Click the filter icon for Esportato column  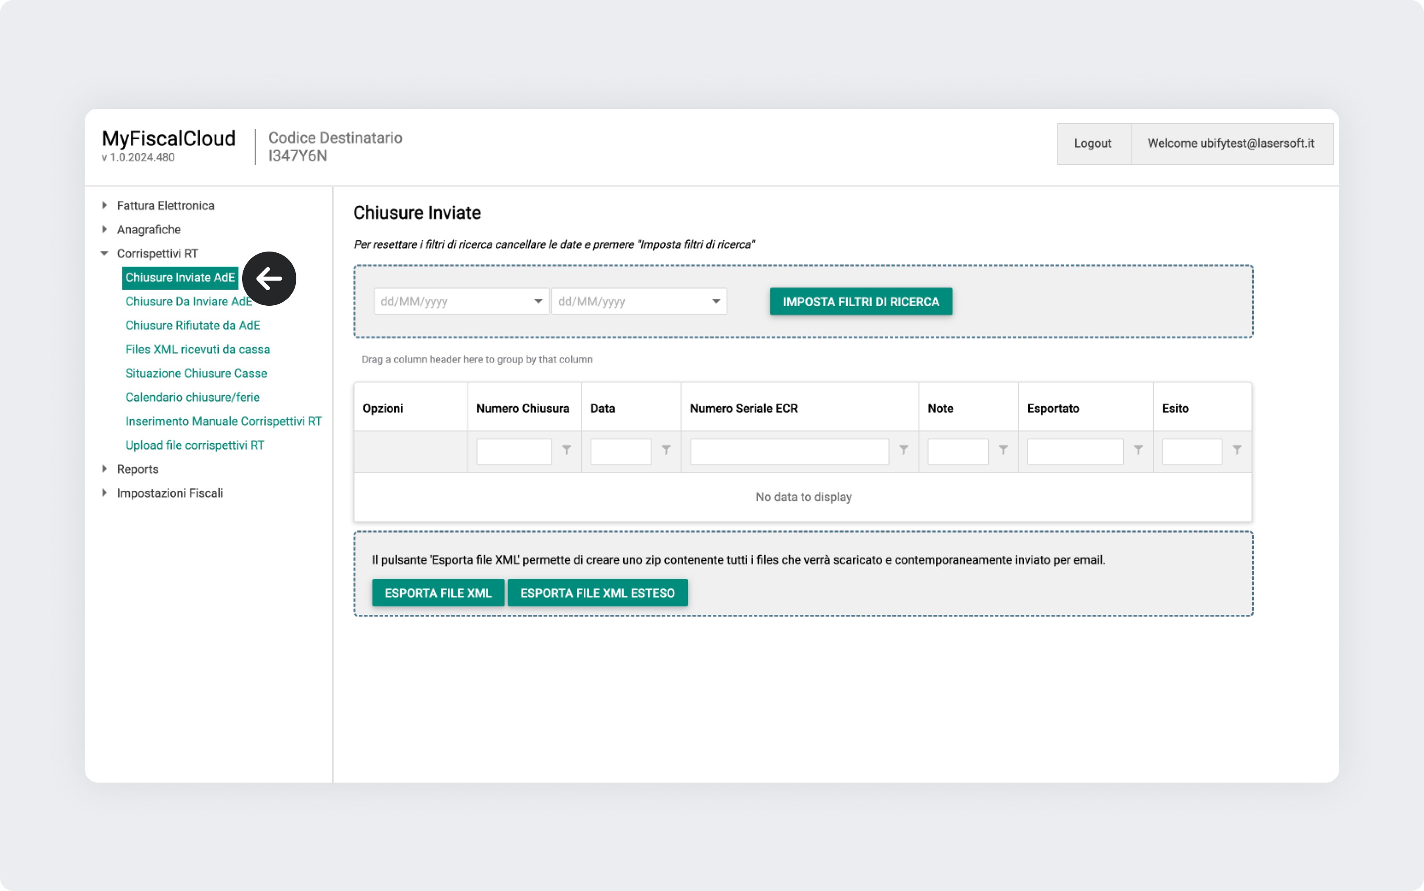[1138, 450]
